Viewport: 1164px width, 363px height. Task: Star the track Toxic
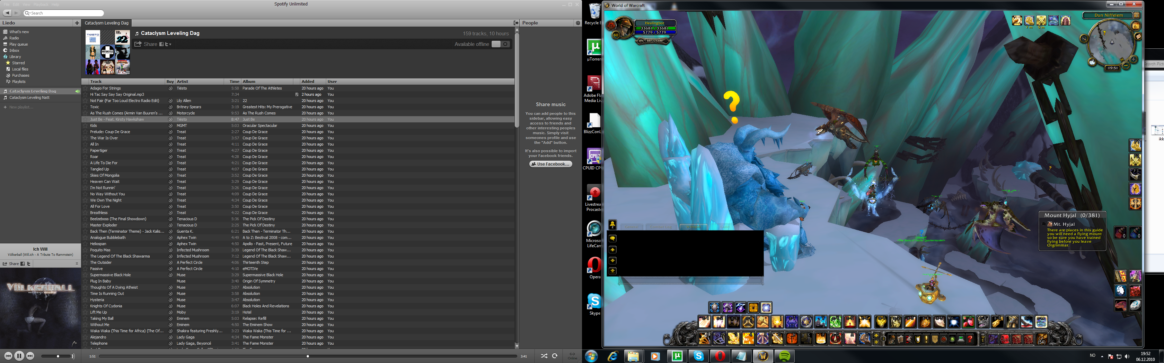point(86,107)
